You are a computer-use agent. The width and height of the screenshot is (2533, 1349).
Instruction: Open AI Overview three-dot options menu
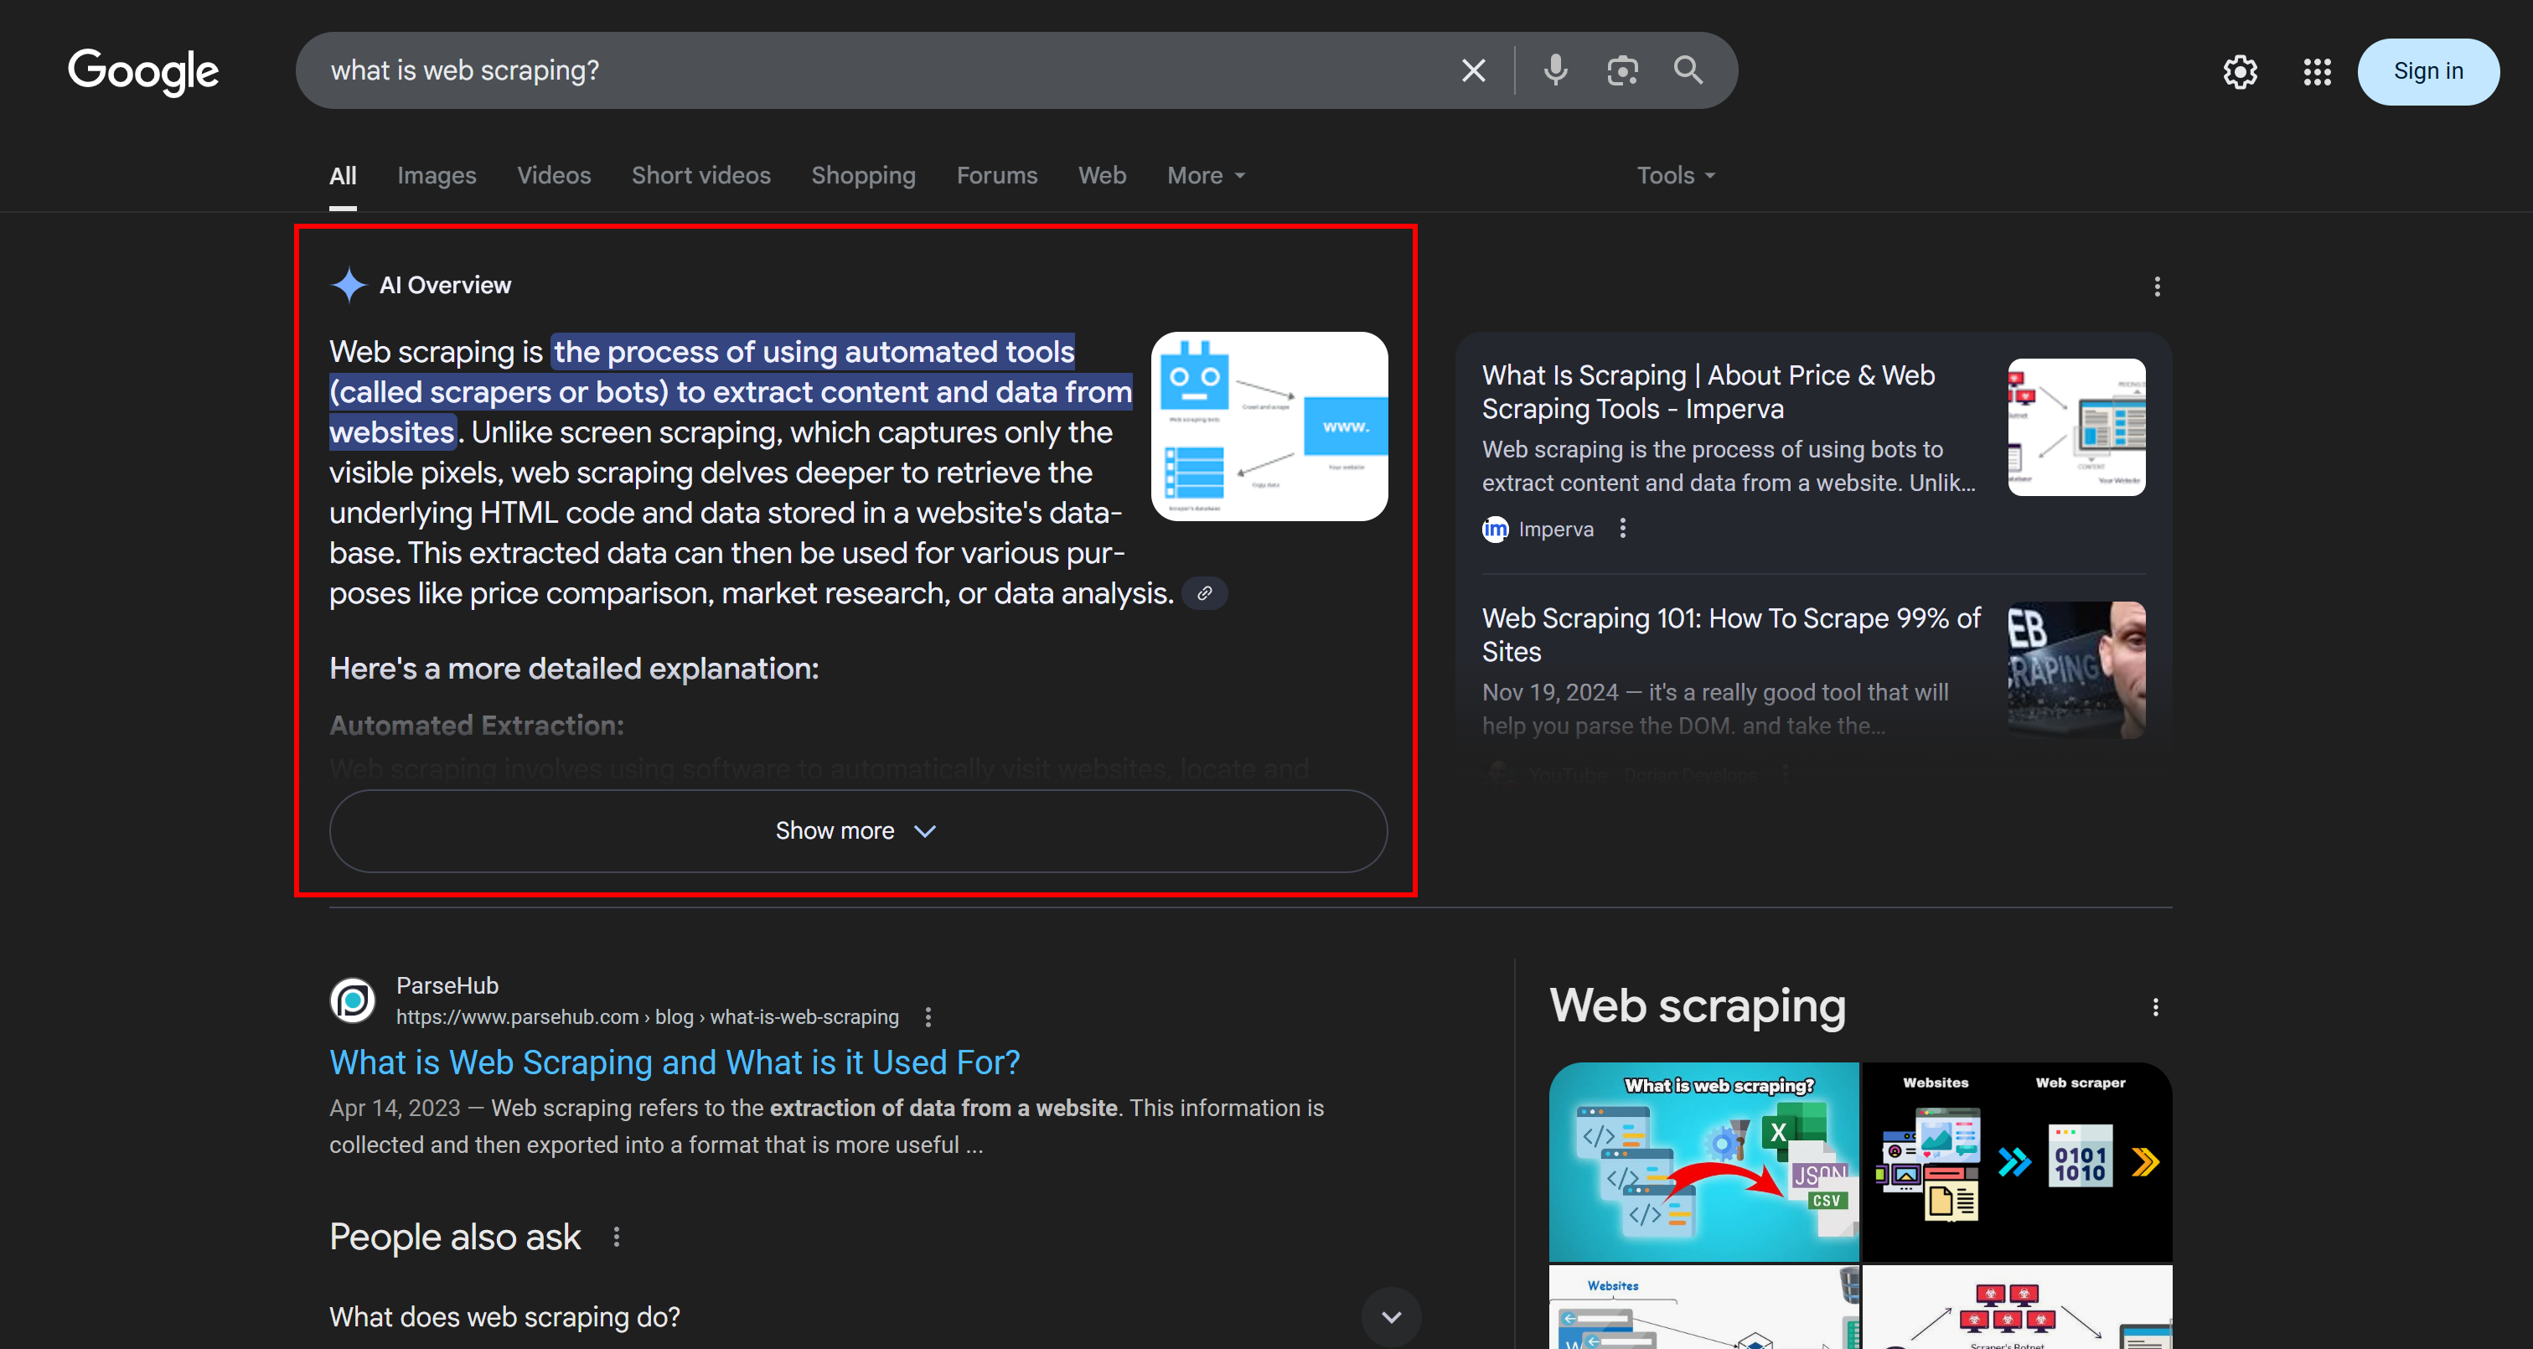pyautogui.click(x=2158, y=287)
